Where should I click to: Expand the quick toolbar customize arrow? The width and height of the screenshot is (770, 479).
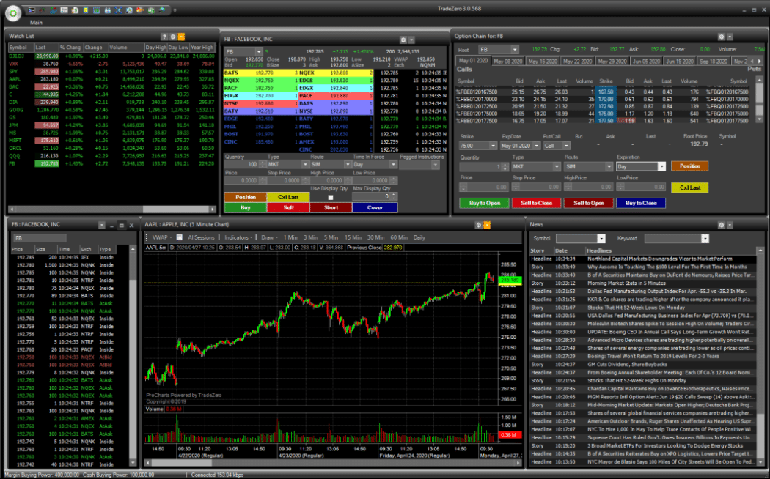(x=175, y=10)
